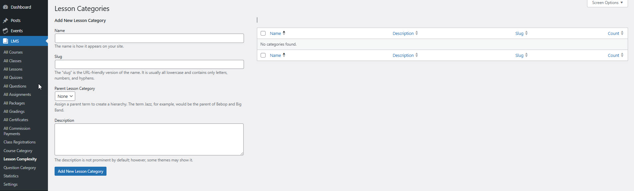
Task: Open the Parent Lesson Category dropdown
Action: pyautogui.click(x=65, y=96)
